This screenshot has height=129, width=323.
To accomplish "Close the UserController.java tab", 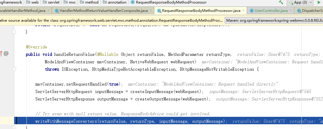I will [291, 11].
